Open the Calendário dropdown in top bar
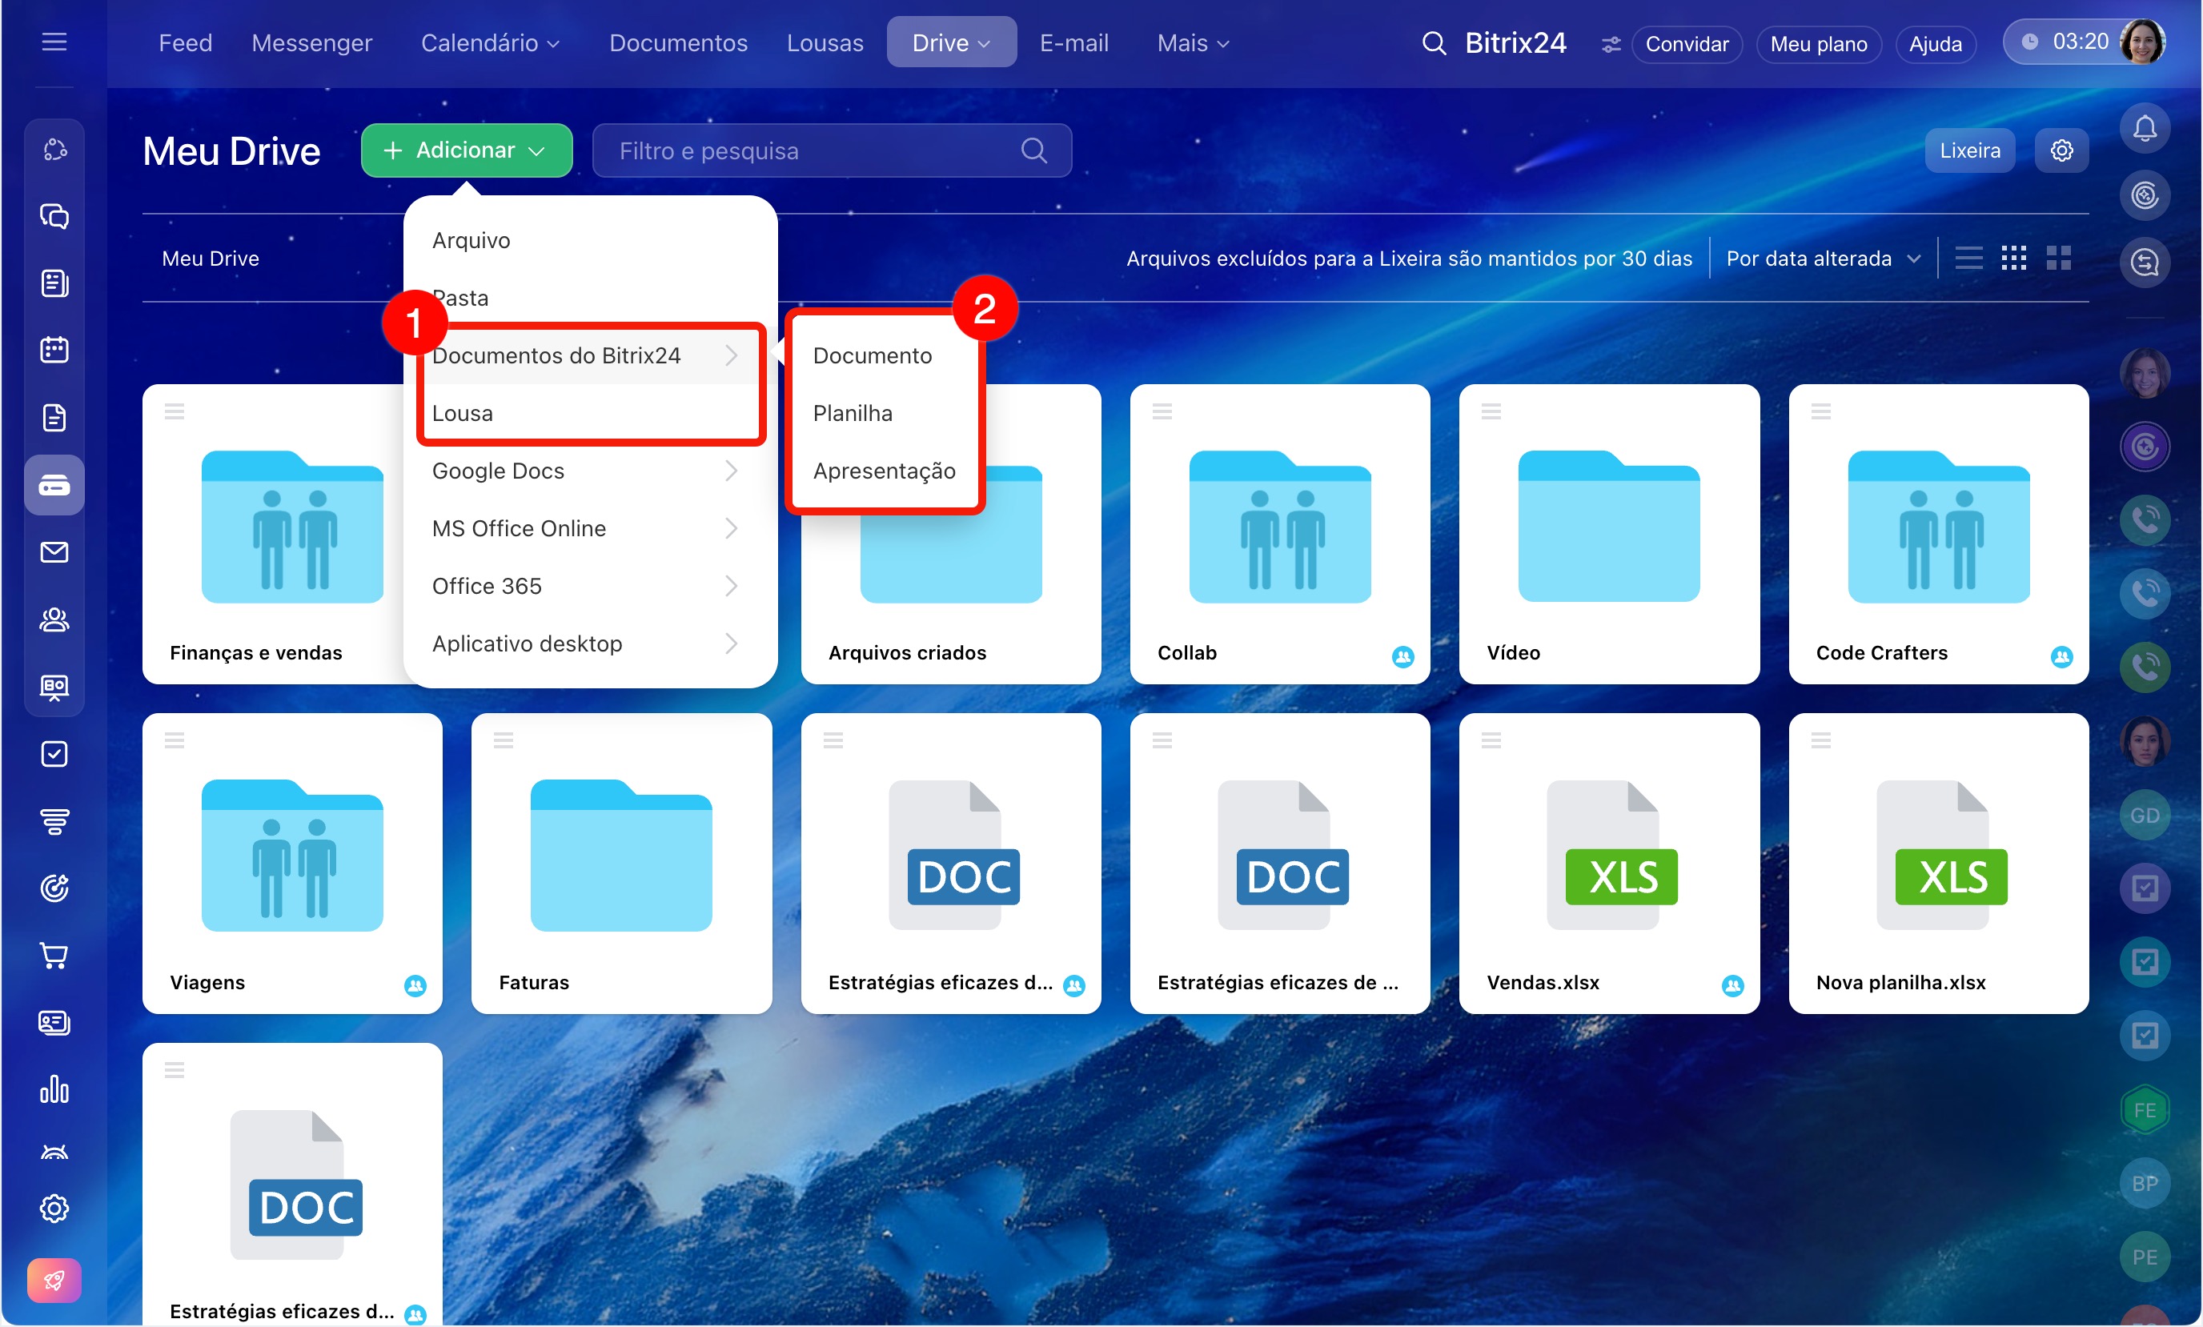The width and height of the screenshot is (2203, 1327). 489,43
